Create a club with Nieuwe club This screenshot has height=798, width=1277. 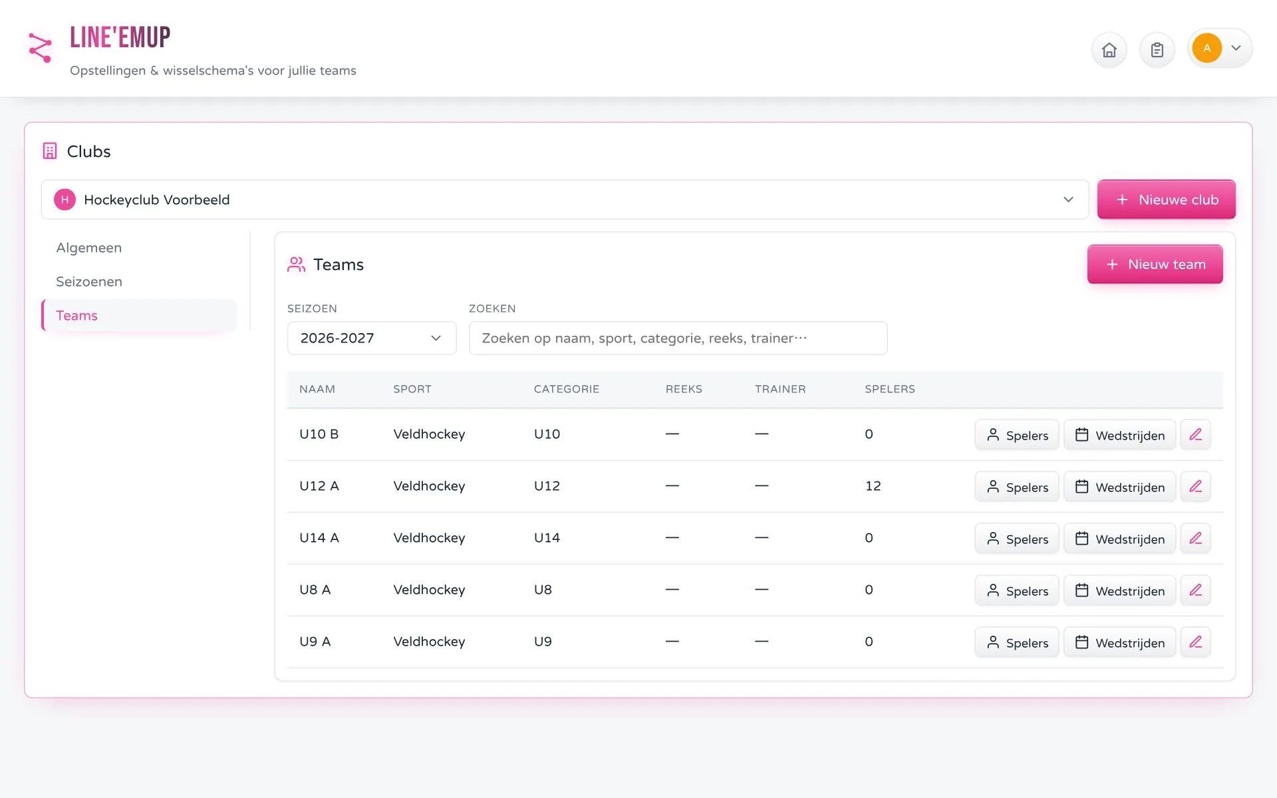pos(1166,199)
